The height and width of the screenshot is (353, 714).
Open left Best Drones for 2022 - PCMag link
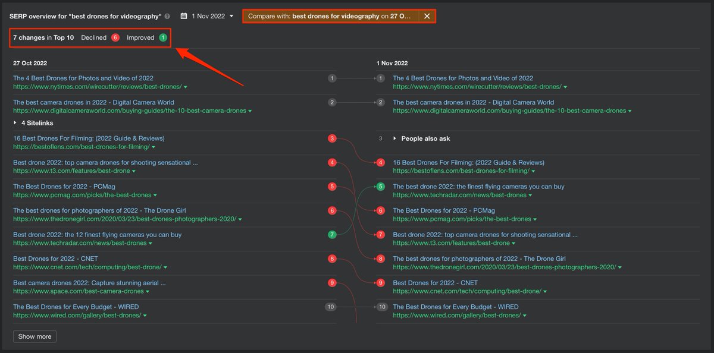(x=64, y=187)
